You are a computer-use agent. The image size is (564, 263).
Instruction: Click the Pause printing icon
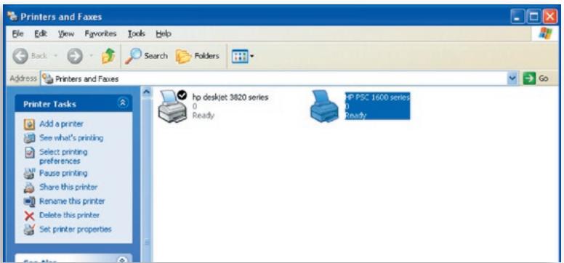[x=29, y=174]
